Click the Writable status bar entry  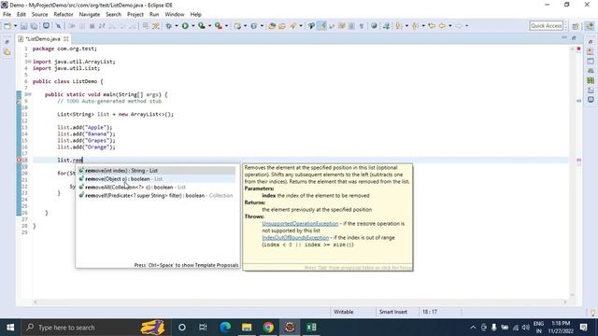[x=343, y=312]
